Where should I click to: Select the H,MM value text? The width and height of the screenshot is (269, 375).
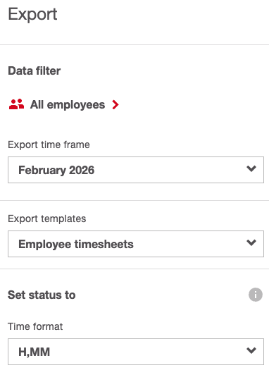(x=35, y=352)
